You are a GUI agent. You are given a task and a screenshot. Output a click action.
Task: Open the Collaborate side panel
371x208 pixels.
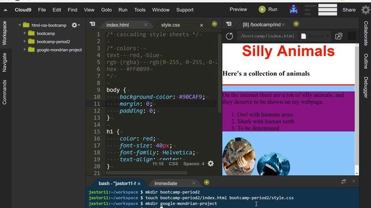pos(366,34)
